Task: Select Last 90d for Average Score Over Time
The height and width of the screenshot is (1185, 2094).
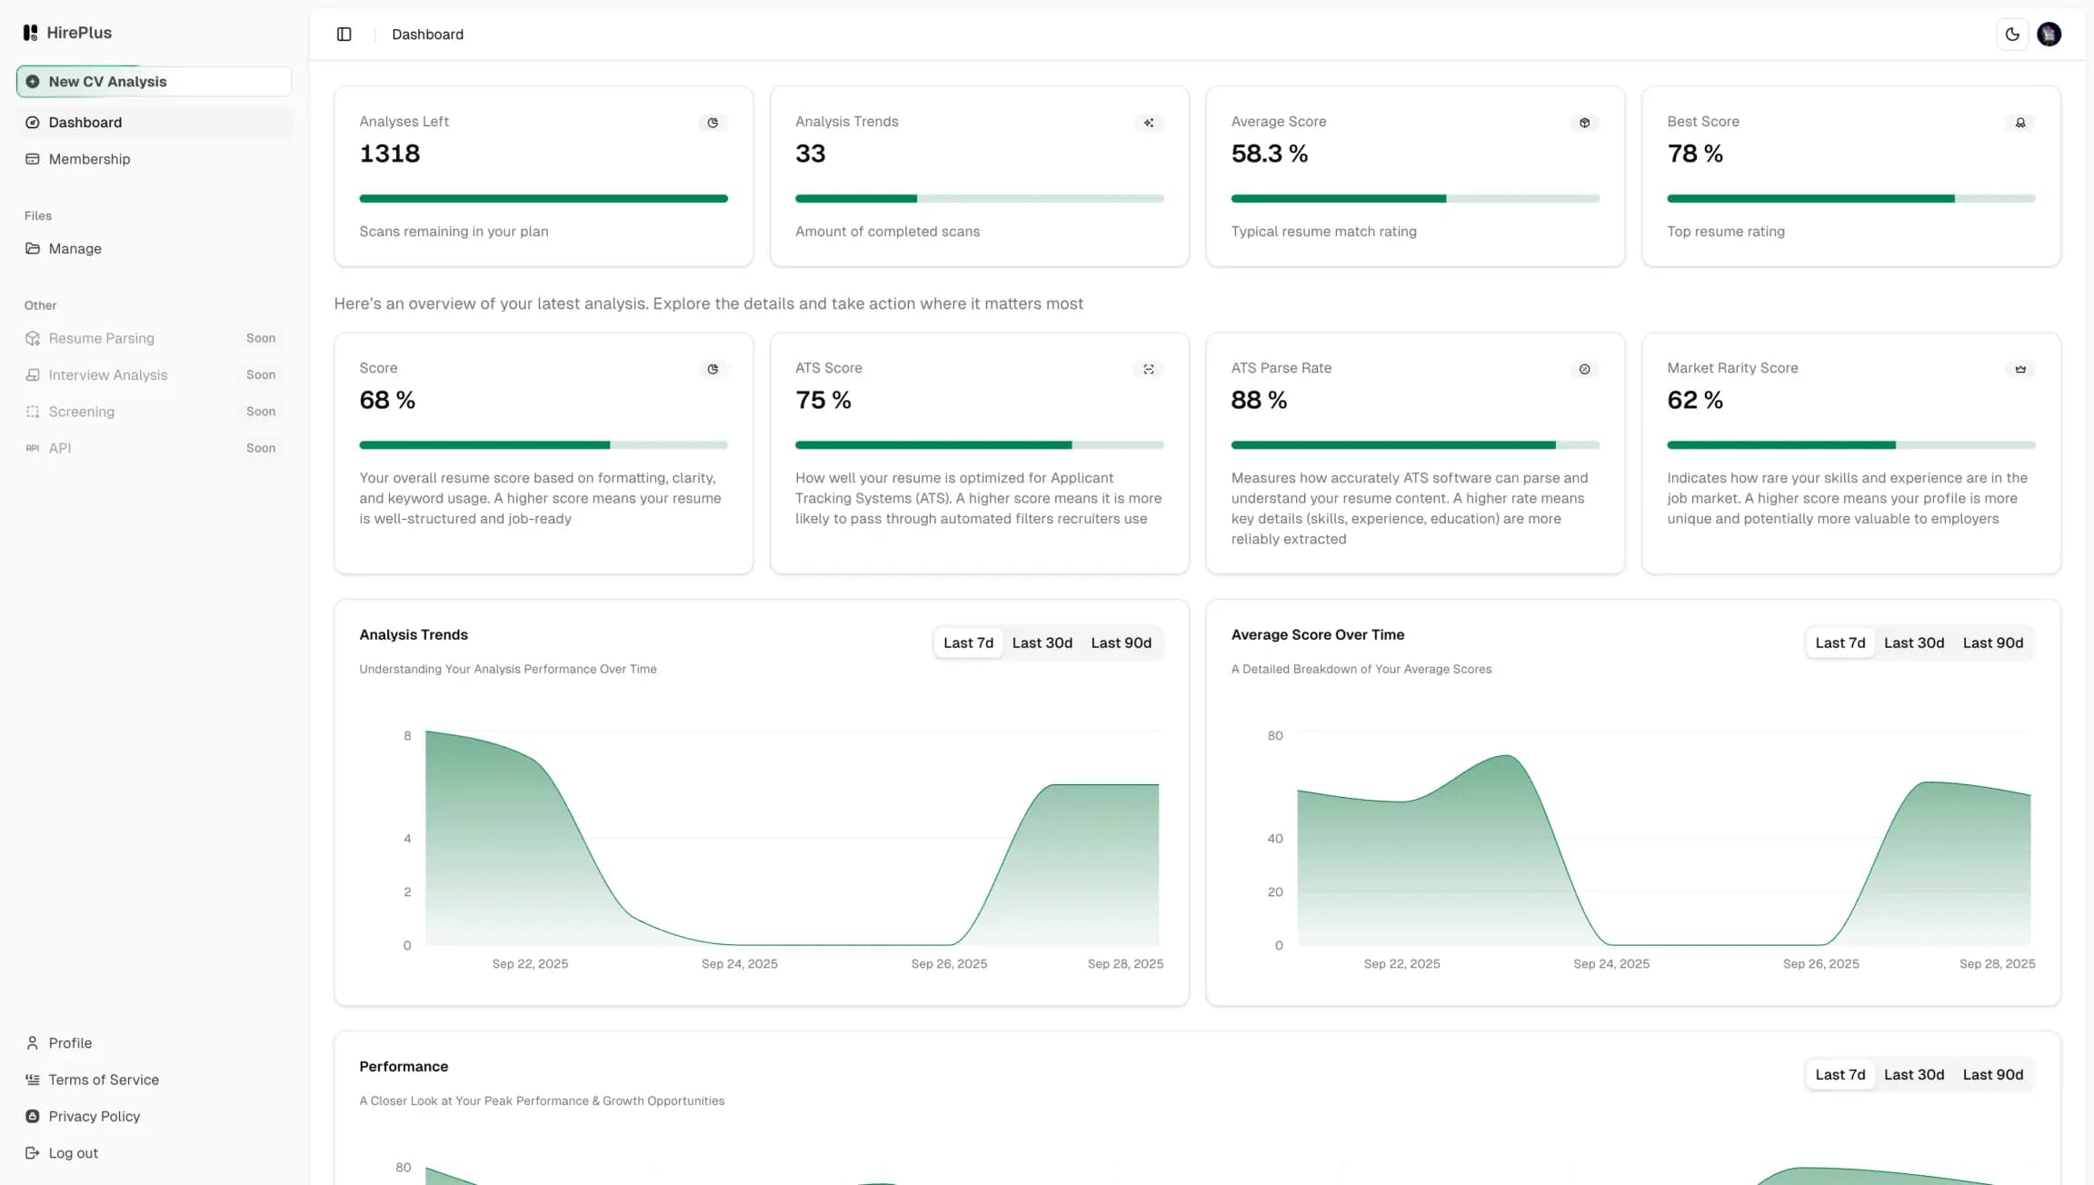Action: coord(1992,642)
